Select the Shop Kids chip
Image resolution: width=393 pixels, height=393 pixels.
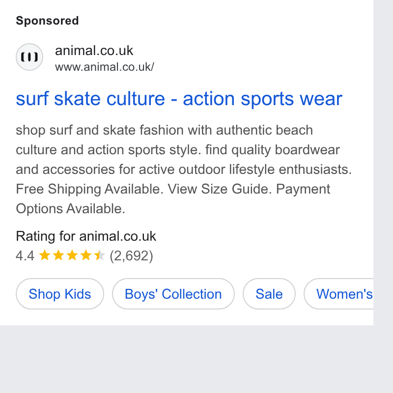click(x=59, y=294)
